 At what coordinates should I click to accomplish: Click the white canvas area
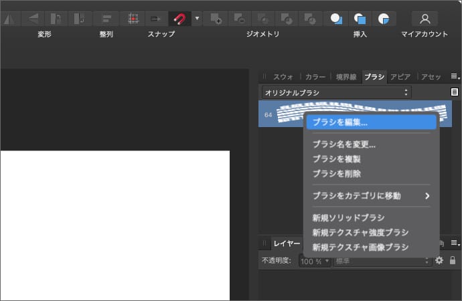tap(114, 224)
